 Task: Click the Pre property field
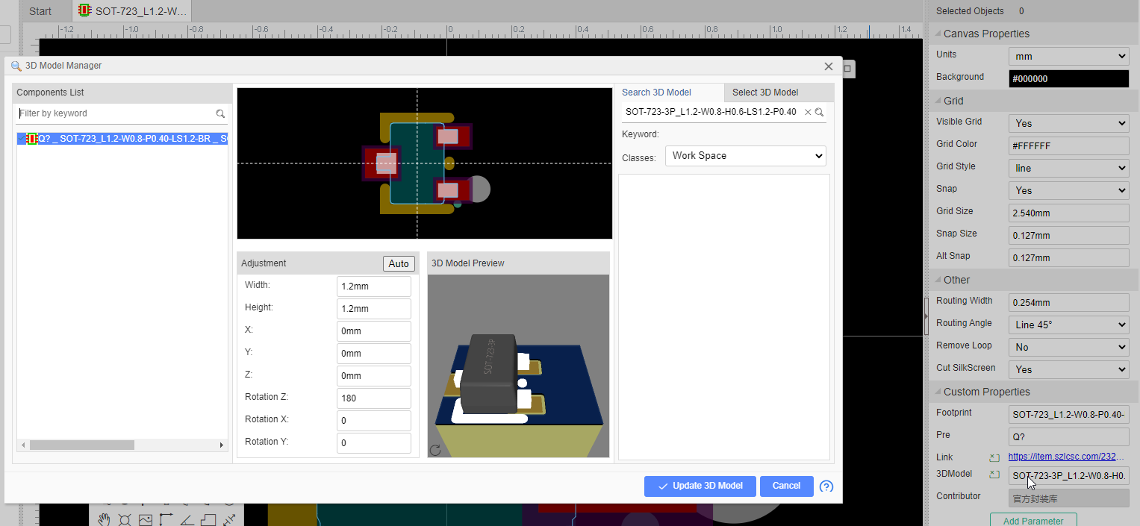pos(1068,436)
